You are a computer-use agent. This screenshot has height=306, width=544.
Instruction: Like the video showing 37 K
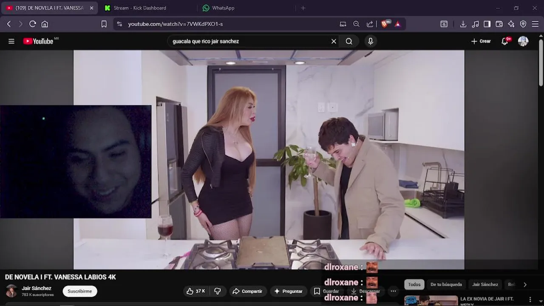[x=196, y=291]
